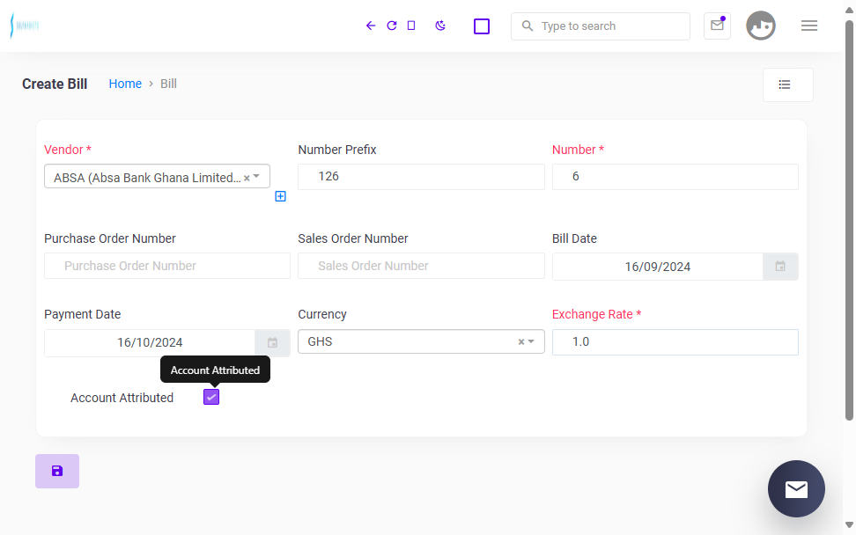Open the user avatar profile menu
The image size is (856, 535).
[761, 26]
